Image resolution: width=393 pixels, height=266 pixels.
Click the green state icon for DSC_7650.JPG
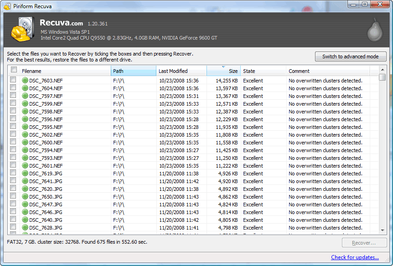(x=25, y=197)
